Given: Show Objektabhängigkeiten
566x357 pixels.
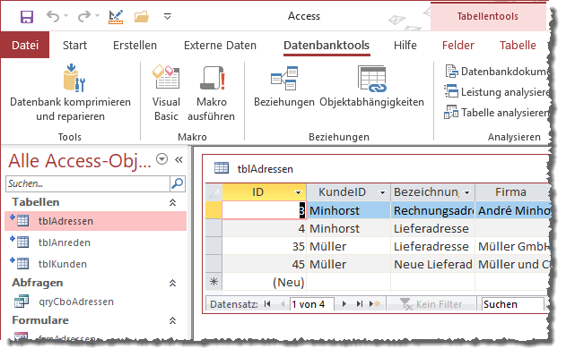Looking at the screenshot, I should (x=371, y=87).
